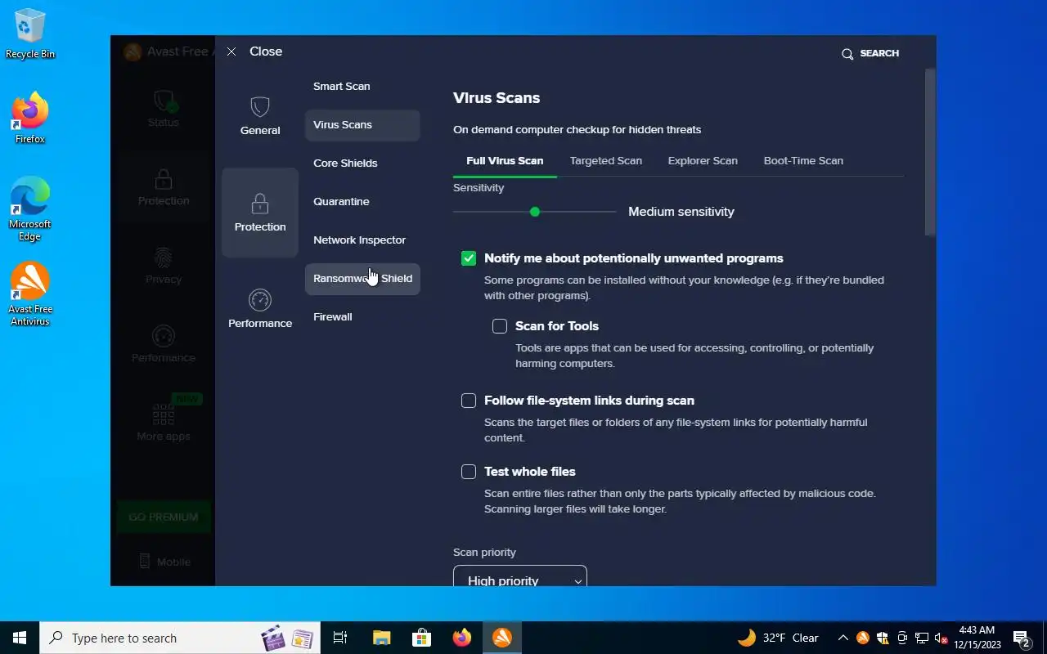Select Avast Free Antivirus desktop shortcut
This screenshot has width=1047, height=654.
pos(30,293)
